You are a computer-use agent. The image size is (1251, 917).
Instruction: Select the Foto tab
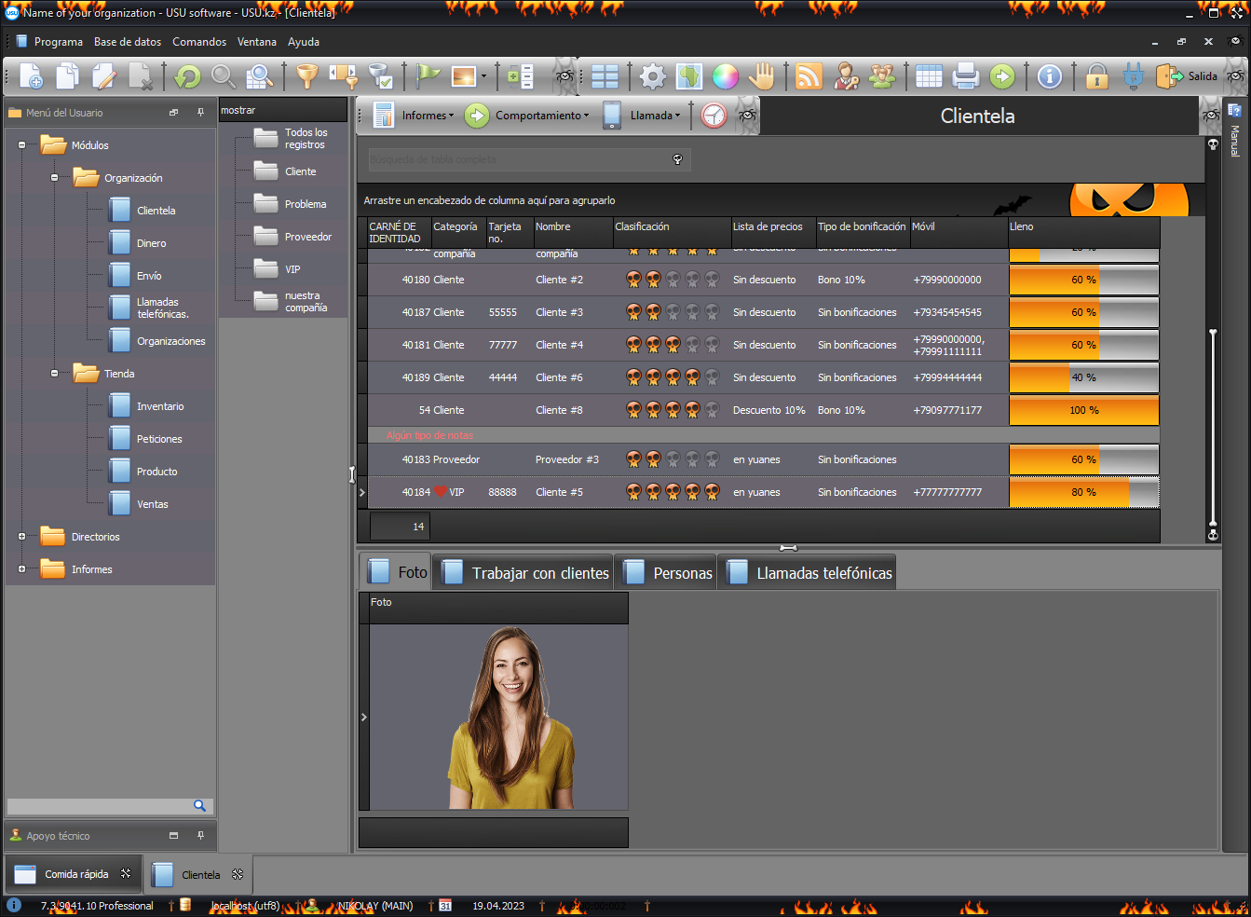pos(397,572)
